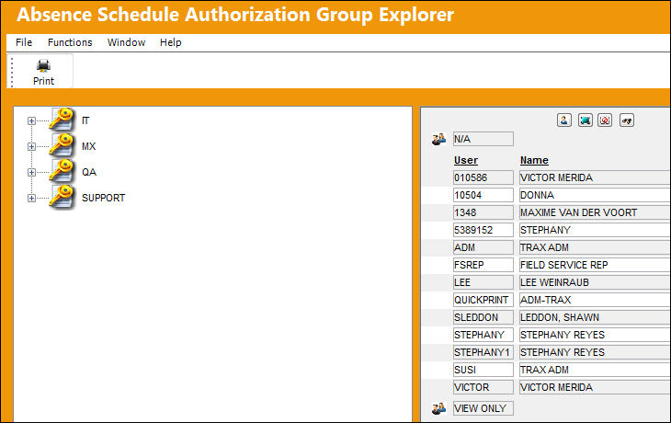Image resolution: width=671 pixels, height=423 pixels.
Task: Click user field FSREP
Action: coord(483,265)
